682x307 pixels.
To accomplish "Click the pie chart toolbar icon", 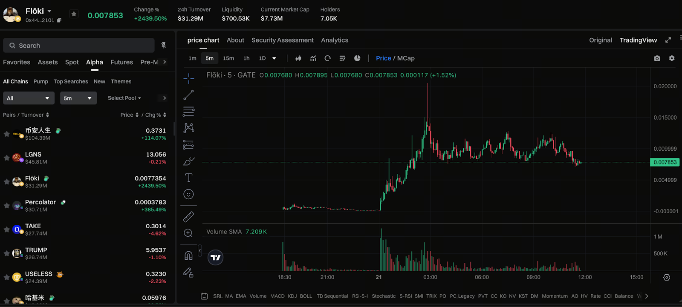I will 357,58.
